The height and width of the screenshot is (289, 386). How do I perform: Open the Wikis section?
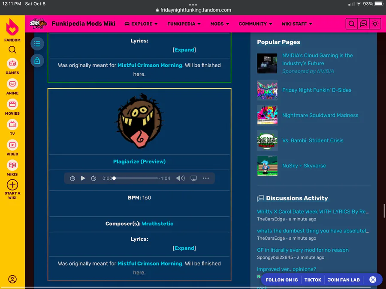coord(12,168)
